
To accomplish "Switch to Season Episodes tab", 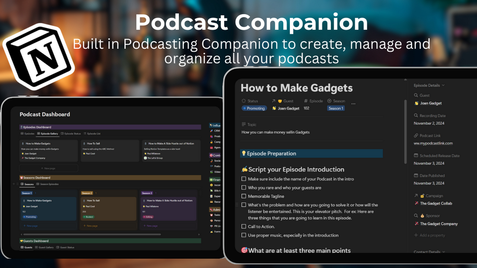I will click(x=48, y=184).
